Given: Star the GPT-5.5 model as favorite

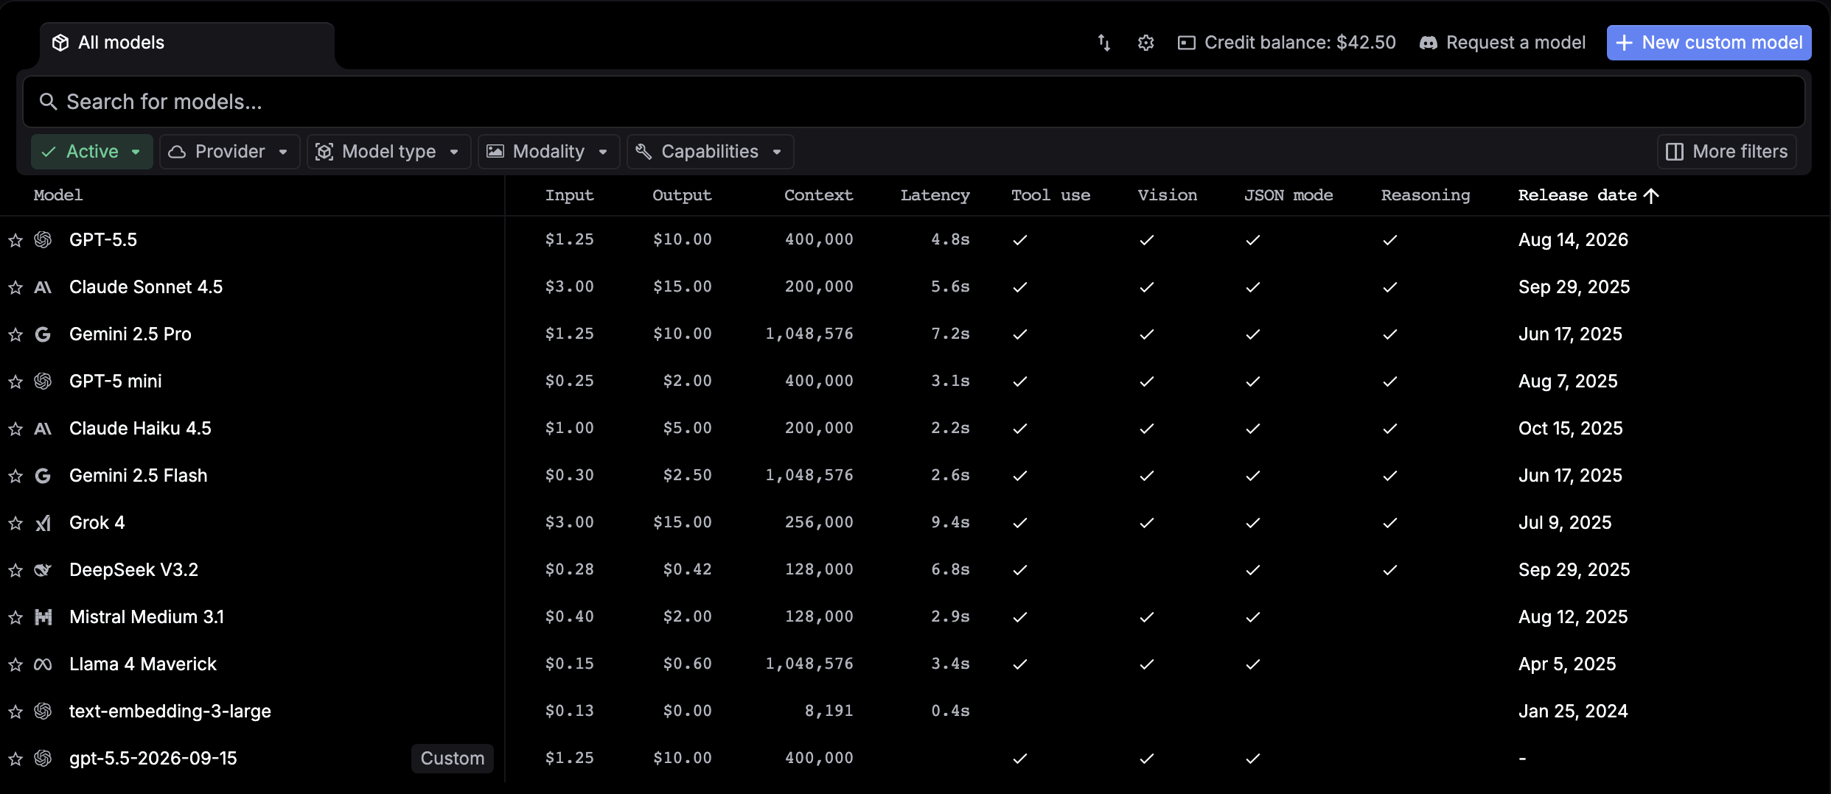Looking at the screenshot, I should 15,240.
